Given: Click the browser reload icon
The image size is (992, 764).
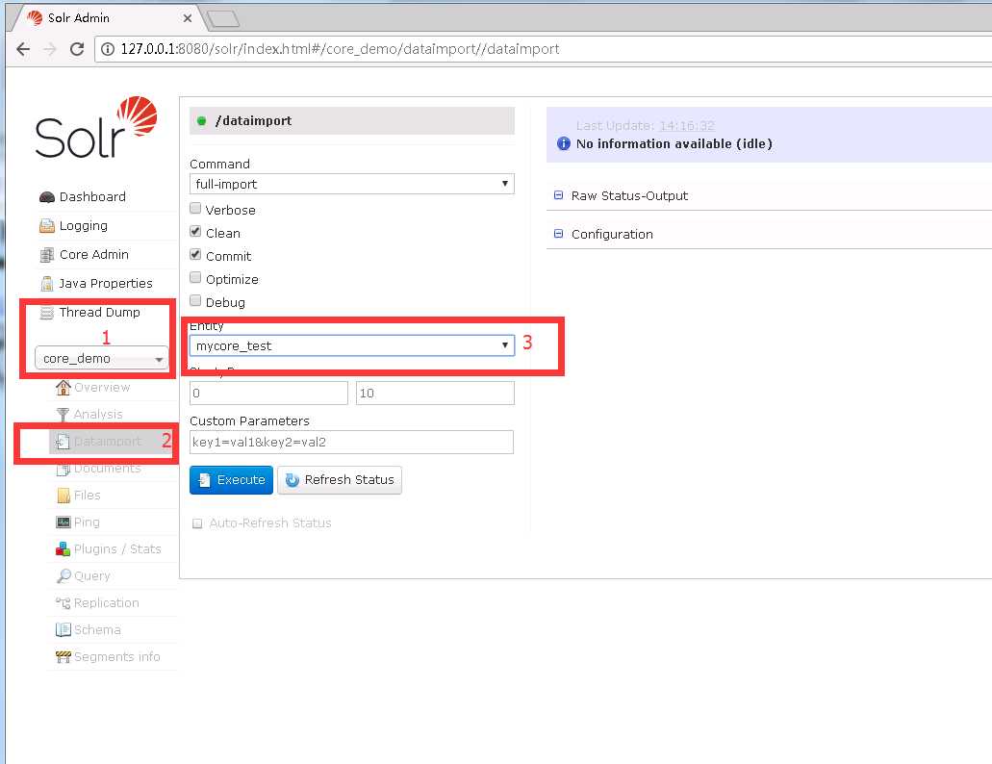Looking at the screenshot, I should (77, 49).
